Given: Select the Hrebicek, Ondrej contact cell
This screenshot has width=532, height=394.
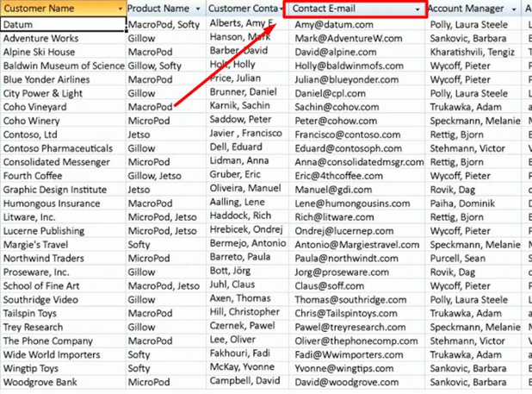Looking at the screenshot, I should coord(247,229).
